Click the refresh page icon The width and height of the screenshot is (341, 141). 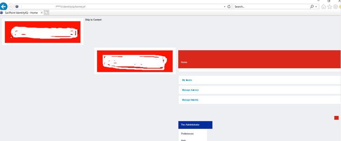click(x=229, y=6)
